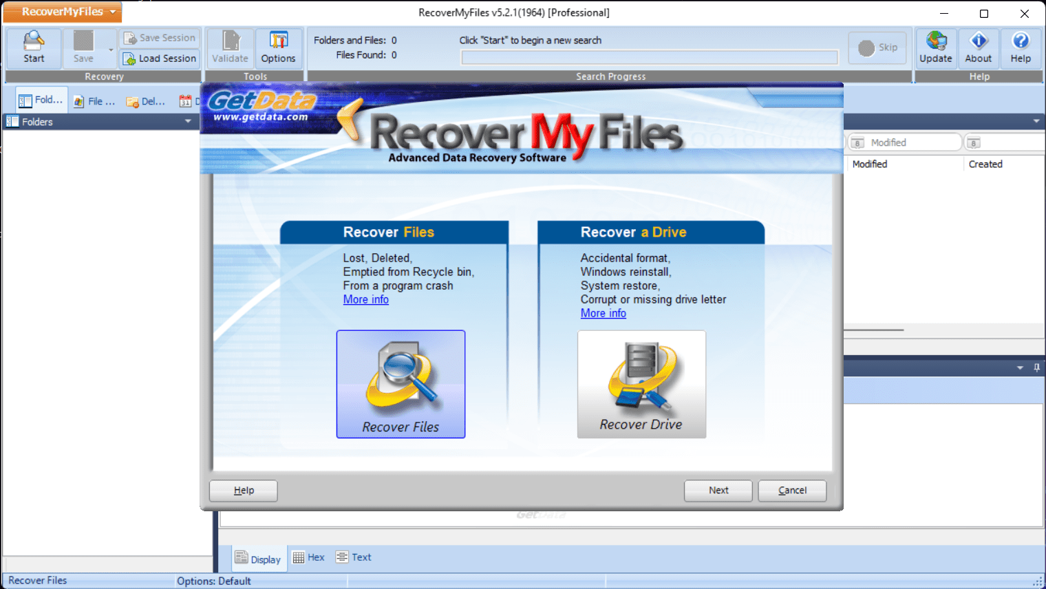Click the Next button
Image resolution: width=1046 pixels, height=589 pixels.
pyautogui.click(x=718, y=491)
